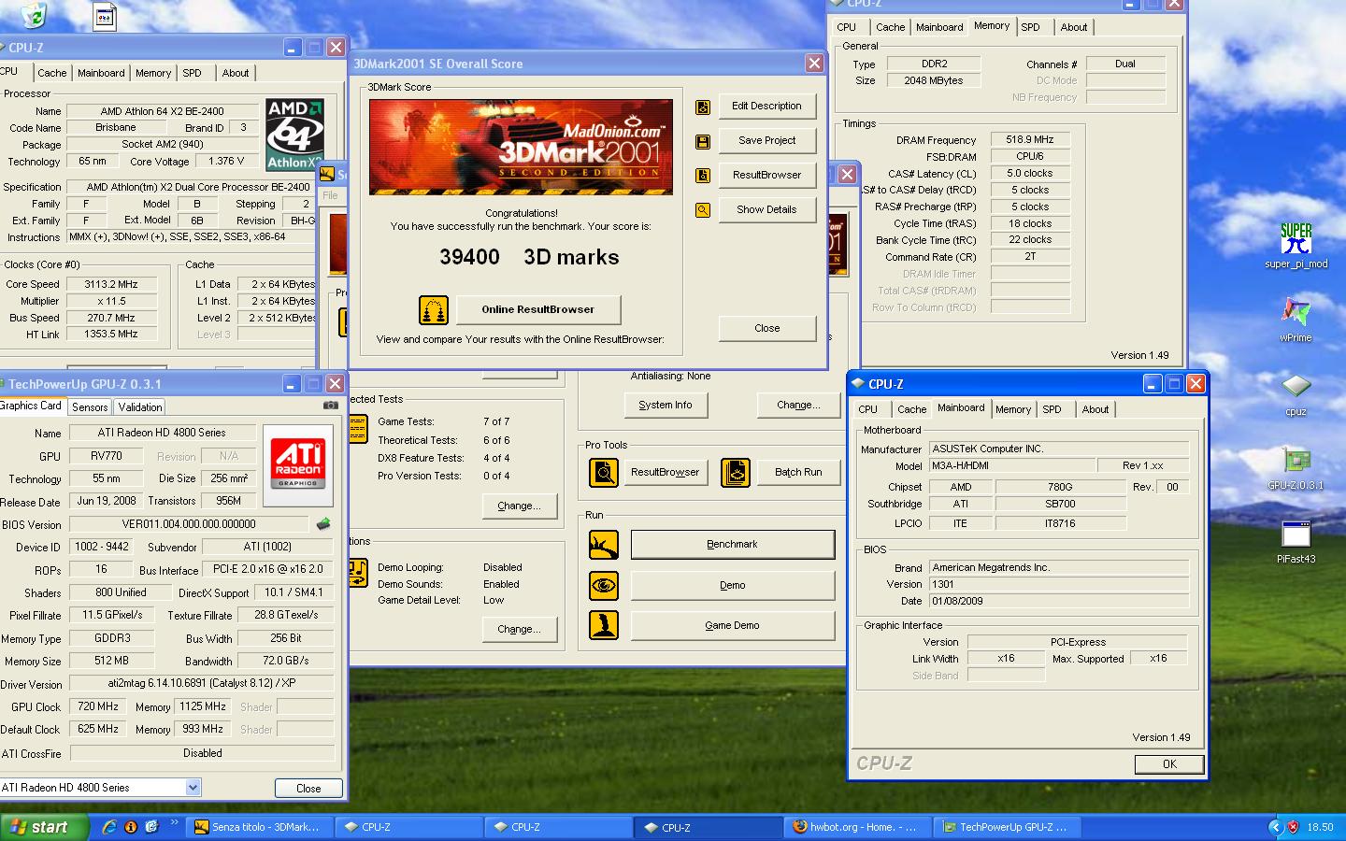Switch to Senza titolo - 3DMark taskbar item
Viewport: 1346px width, 841px height.
[259, 827]
